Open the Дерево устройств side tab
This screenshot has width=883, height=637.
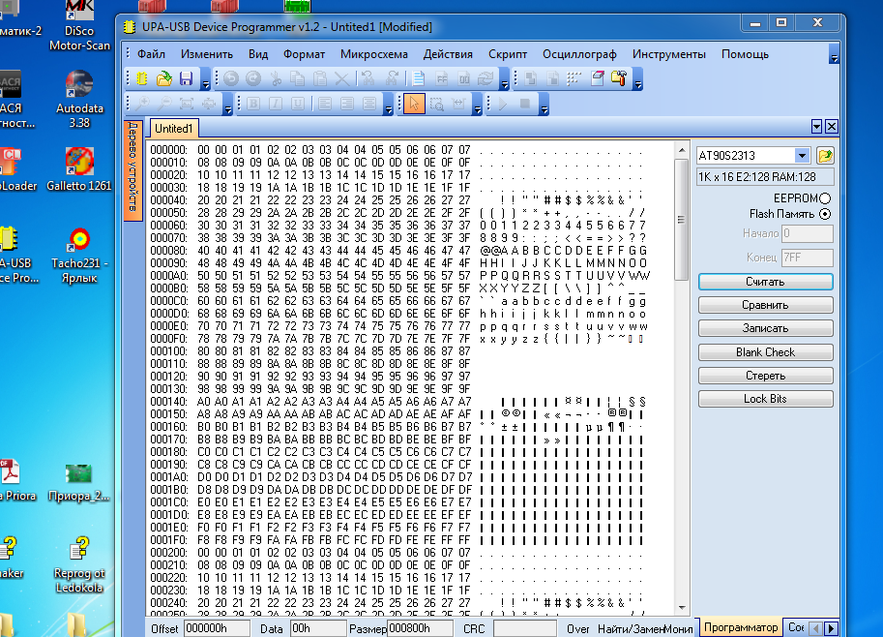click(x=132, y=170)
